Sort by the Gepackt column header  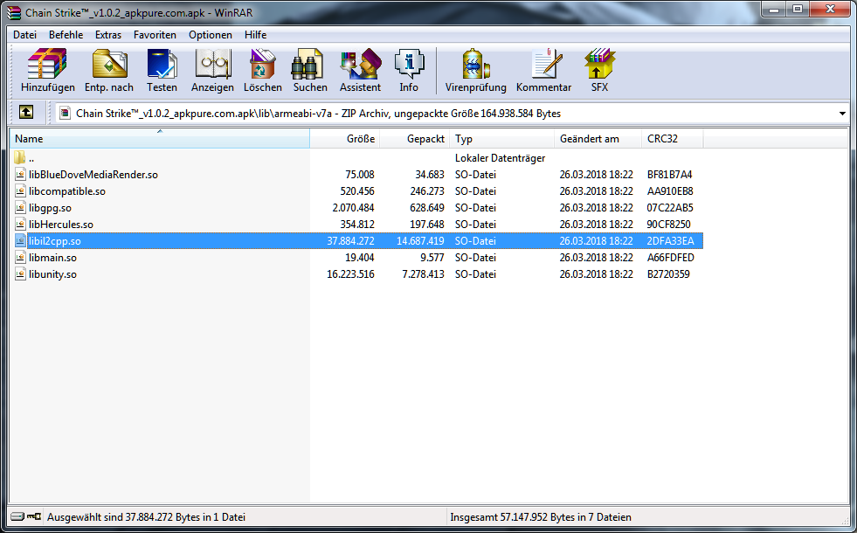[415, 139]
